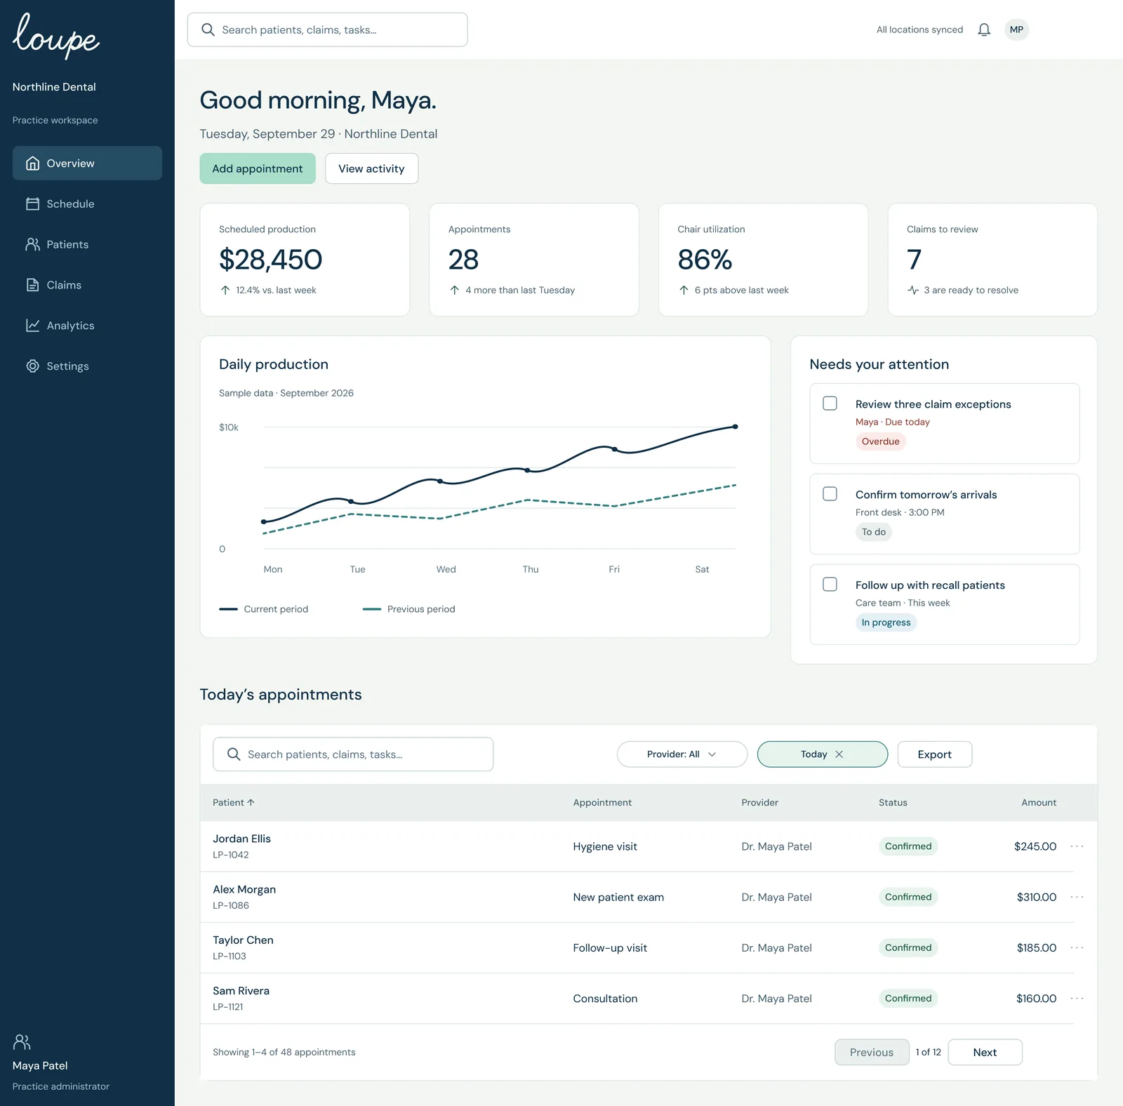Click the In progress status badge

pyautogui.click(x=886, y=622)
